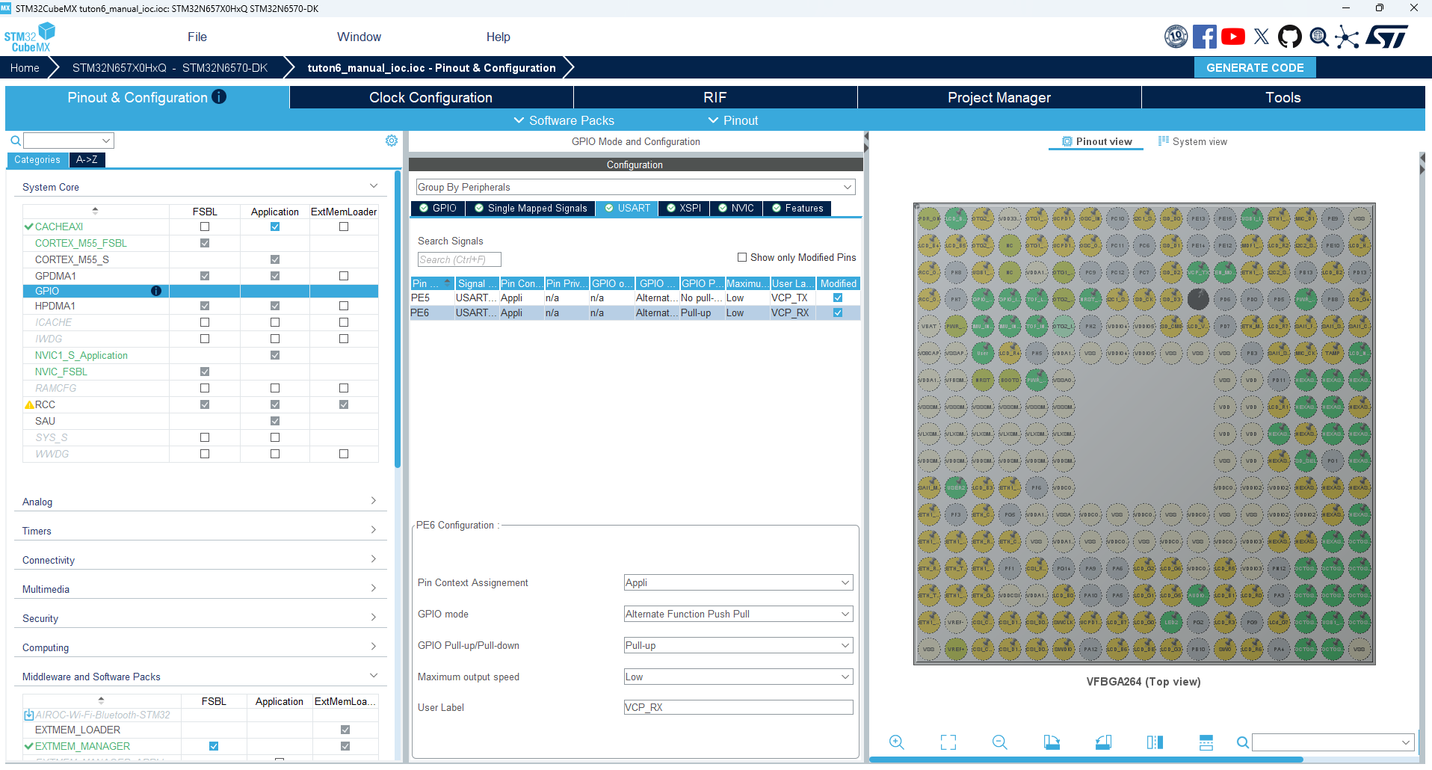Open the X (Twitter) social icon
Screen dimensions: 1432x770
(1262, 37)
